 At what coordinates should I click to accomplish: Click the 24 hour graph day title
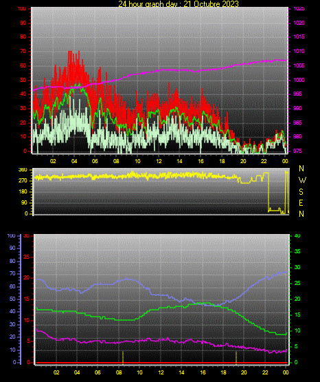[179, 3]
